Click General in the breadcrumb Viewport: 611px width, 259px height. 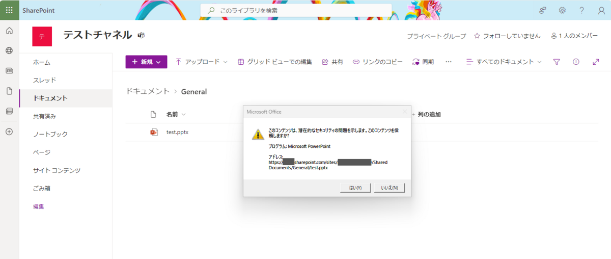click(x=194, y=92)
